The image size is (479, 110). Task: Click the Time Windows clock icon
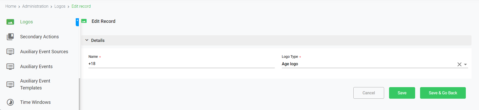10,102
